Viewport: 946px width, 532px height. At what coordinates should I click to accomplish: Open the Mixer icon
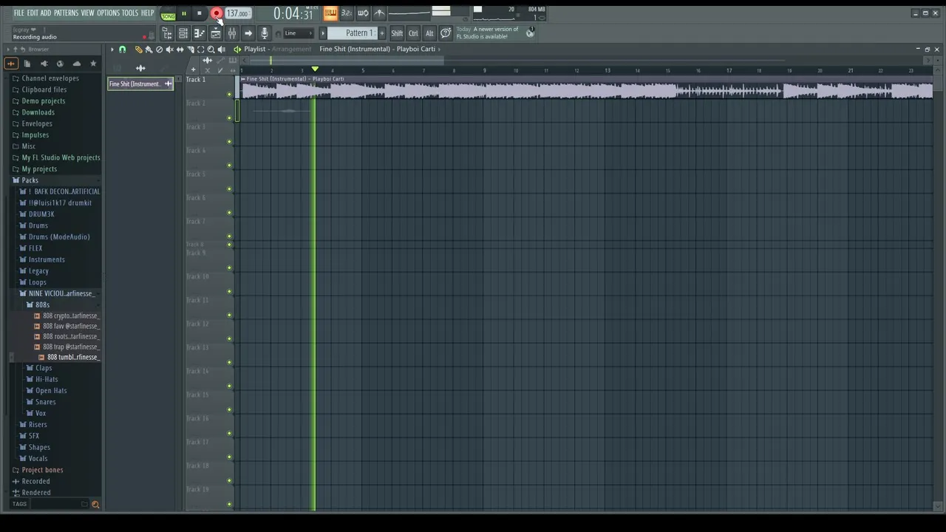[232, 33]
